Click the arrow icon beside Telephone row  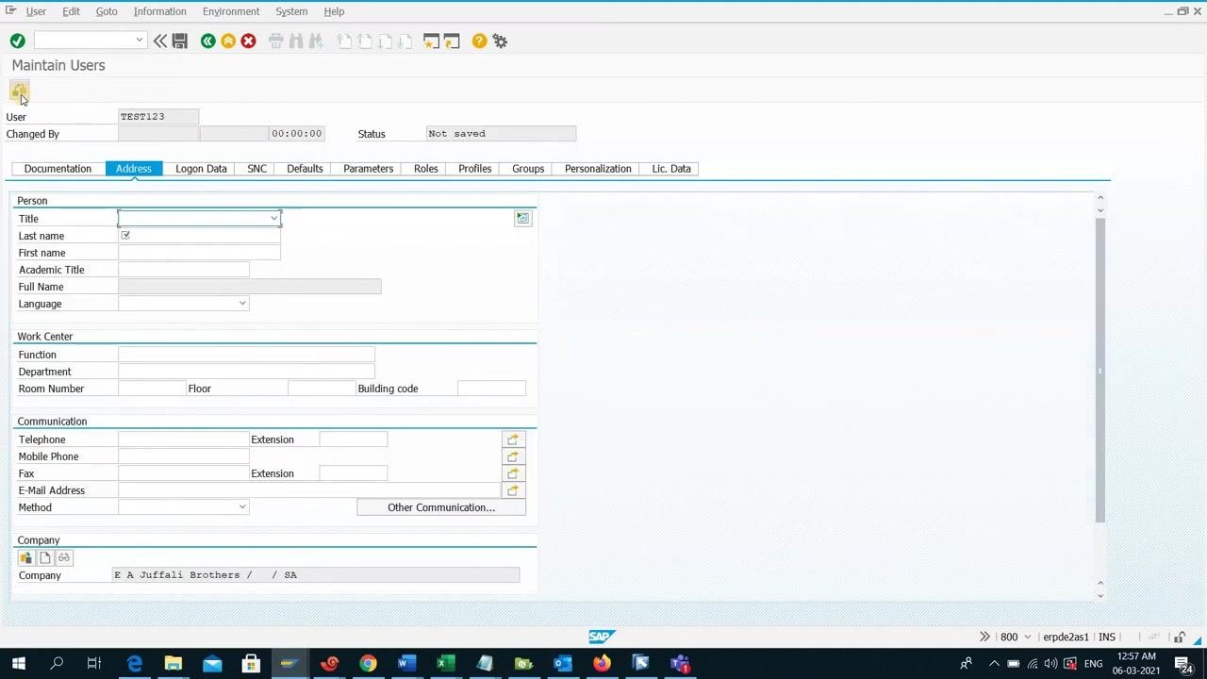pos(513,439)
